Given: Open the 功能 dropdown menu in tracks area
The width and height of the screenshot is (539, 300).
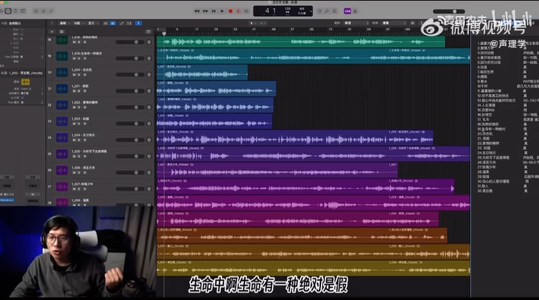Looking at the screenshot, I should pos(78,24).
